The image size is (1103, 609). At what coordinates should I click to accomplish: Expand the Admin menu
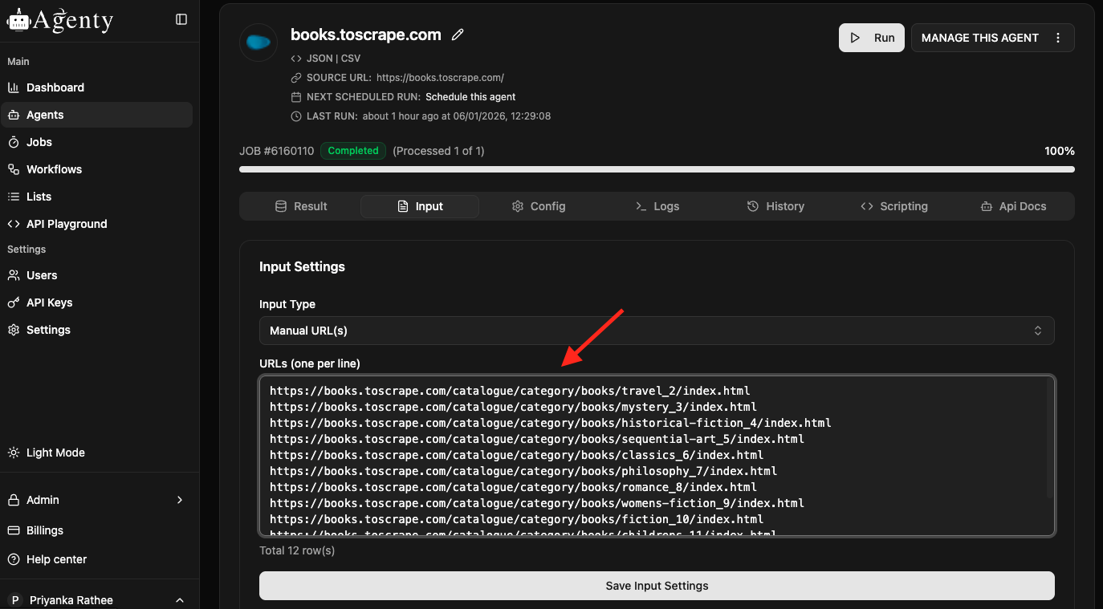click(96, 500)
